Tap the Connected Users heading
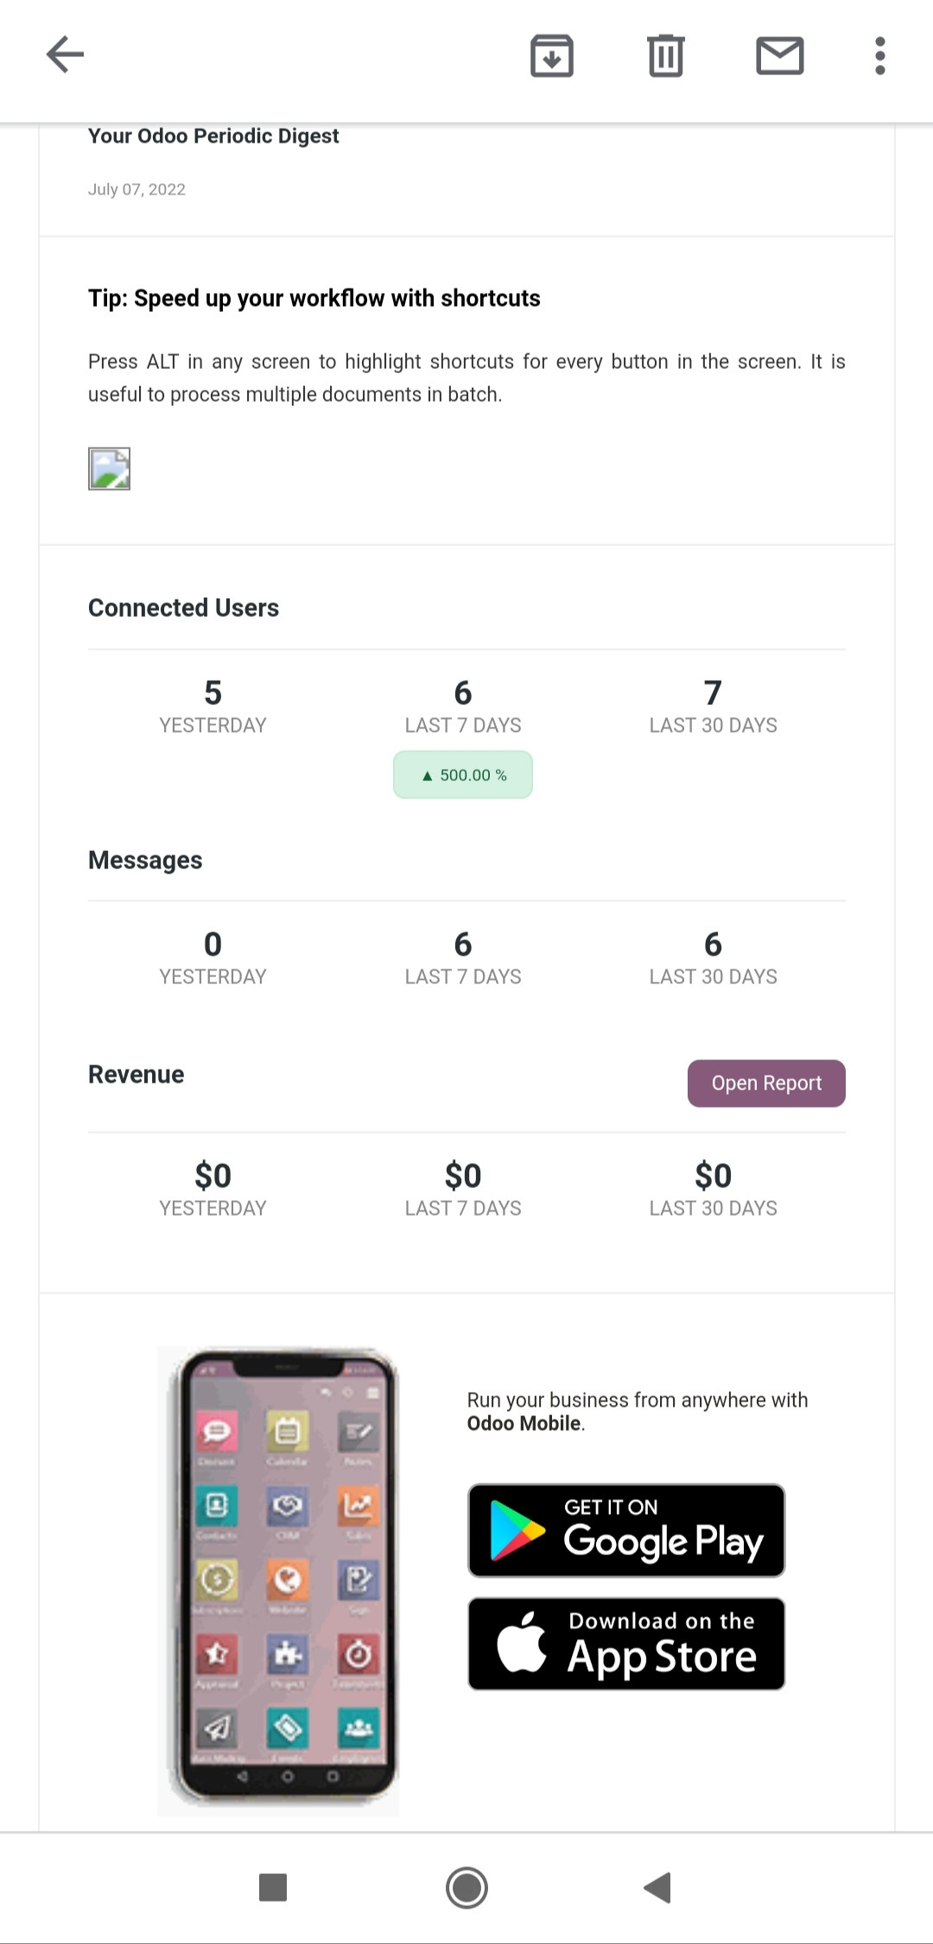The image size is (933, 1944). (x=183, y=607)
